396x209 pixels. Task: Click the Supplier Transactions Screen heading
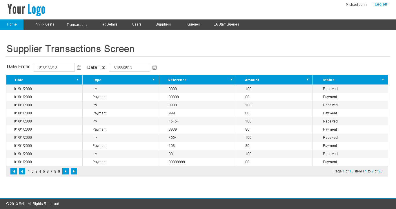[x=70, y=49]
